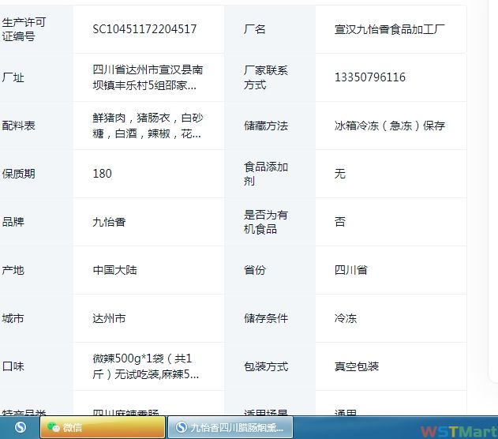Click the phone number 13350796116
Image resolution: width=498 pixels, height=439 pixels.
coord(370,77)
